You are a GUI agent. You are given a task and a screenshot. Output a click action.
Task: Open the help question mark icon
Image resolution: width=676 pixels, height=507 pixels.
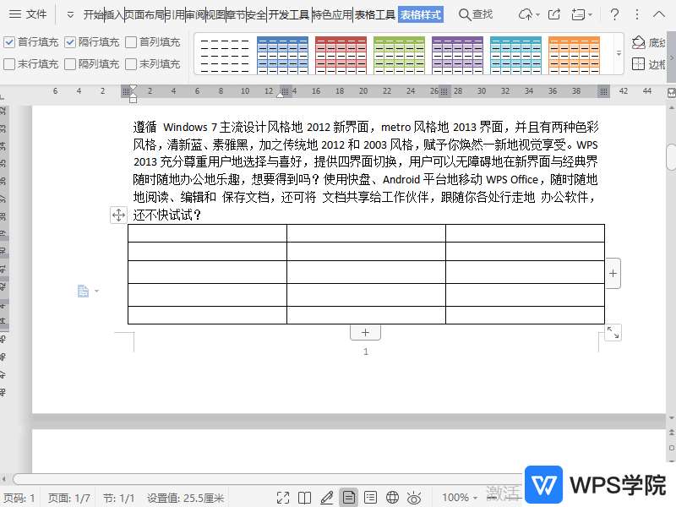click(614, 14)
